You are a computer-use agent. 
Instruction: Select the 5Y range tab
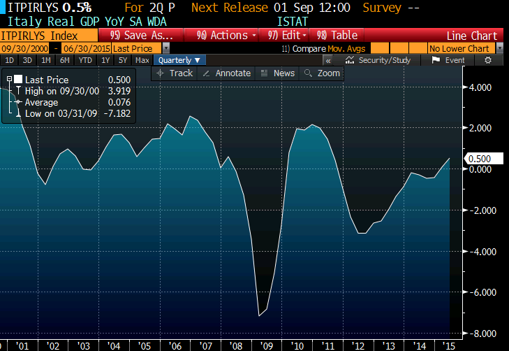click(123, 60)
